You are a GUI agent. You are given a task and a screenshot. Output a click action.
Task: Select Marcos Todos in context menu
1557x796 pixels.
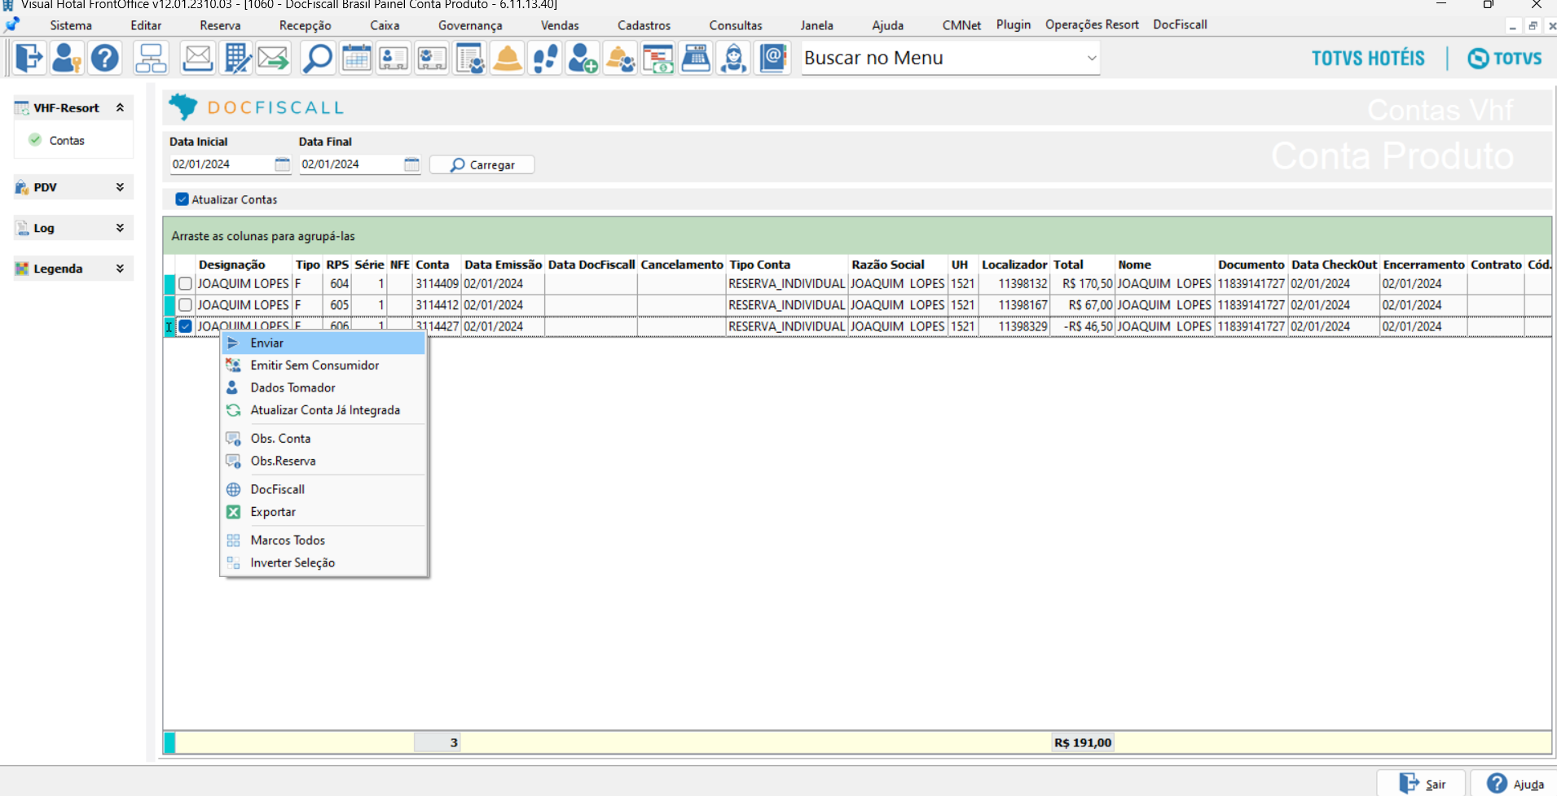(324, 540)
